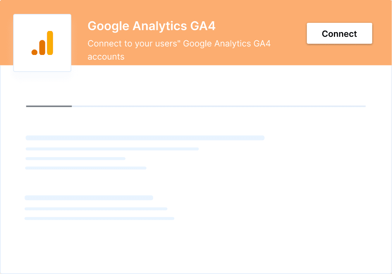
Task: Click the "Google Analytics GA4" heading
Action: coord(151,26)
